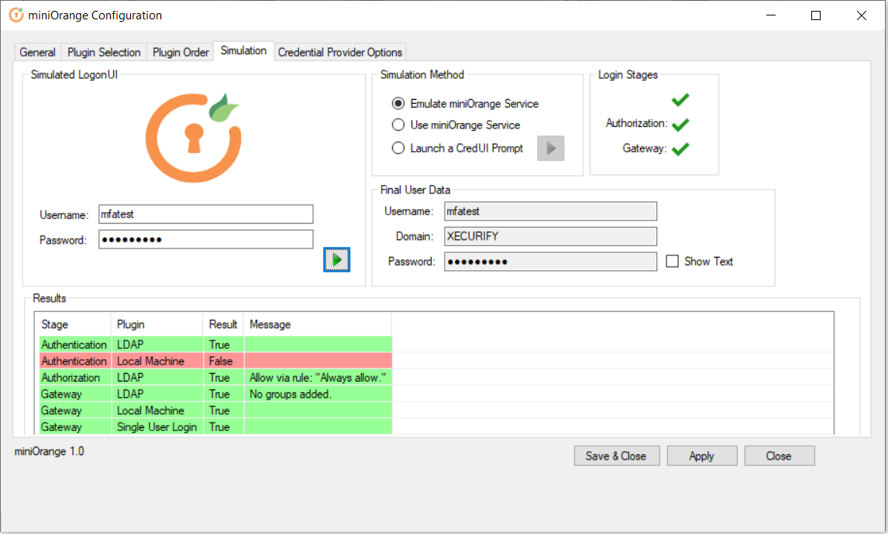Click the 'Allow via rule: "Always allow."' message

[x=318, y=378]
